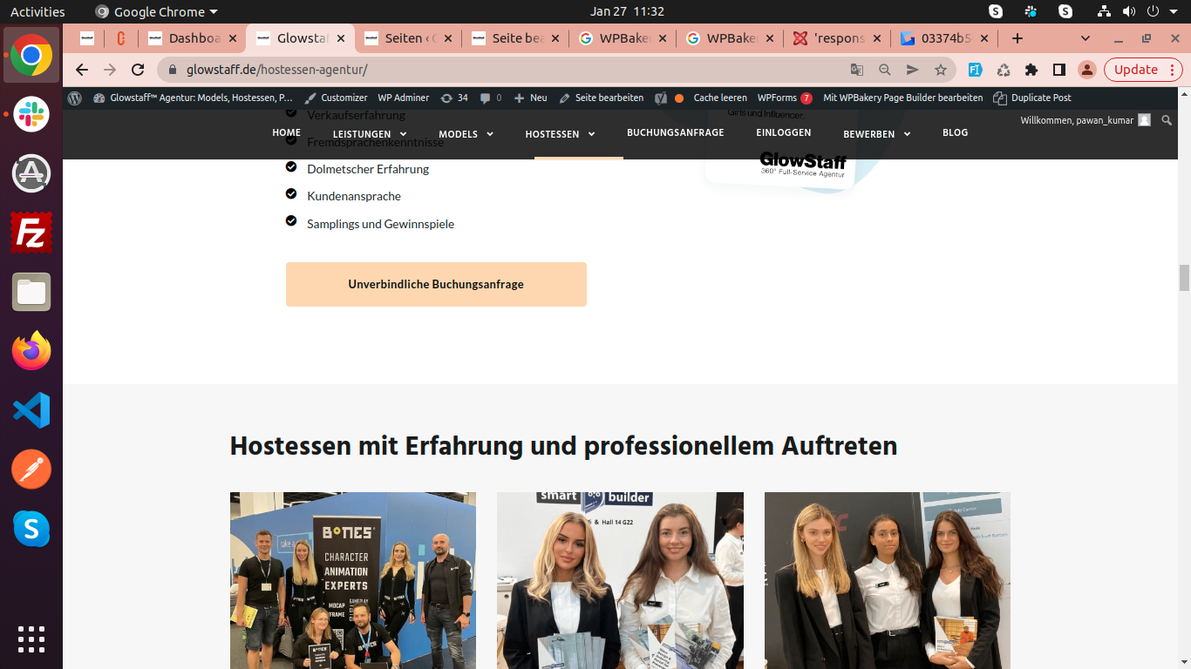
Task: Expand the Models navigation dropdown
Action: (466, 134)
